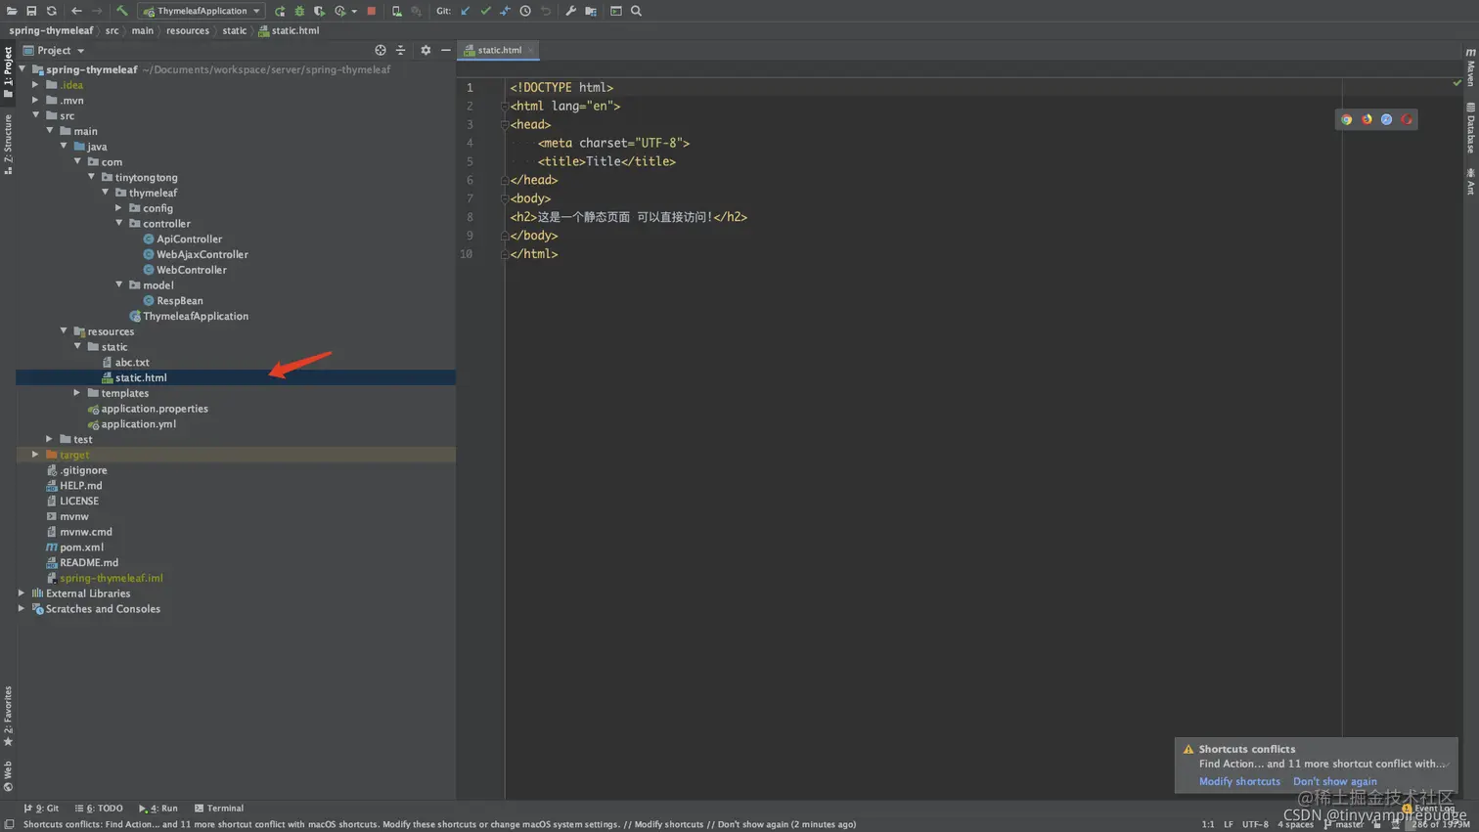This screenshot has height=832, width=1479.
Task: Click the Build project hammer icon
Action: pos(121,11)
